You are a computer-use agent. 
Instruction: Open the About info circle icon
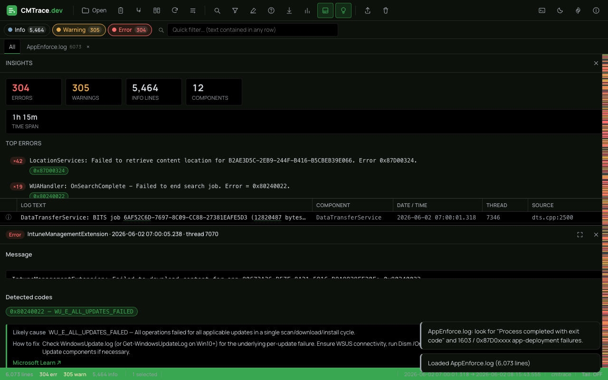(x=596, y=10)
